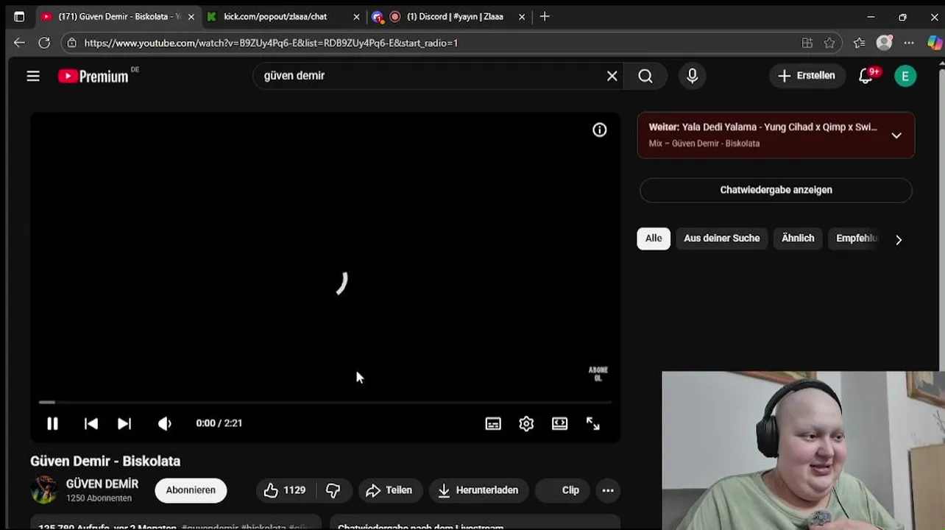Clear the search field with the X

click(612, 76)
